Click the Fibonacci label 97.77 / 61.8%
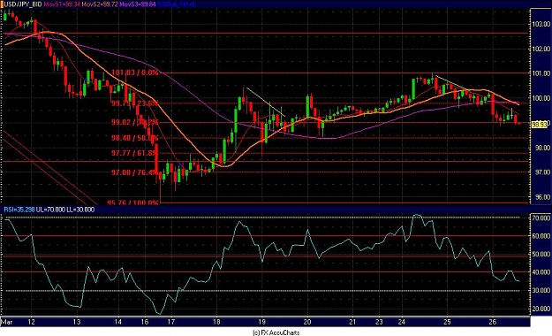This screenshot has height=336, width=552. coord(135,153)
